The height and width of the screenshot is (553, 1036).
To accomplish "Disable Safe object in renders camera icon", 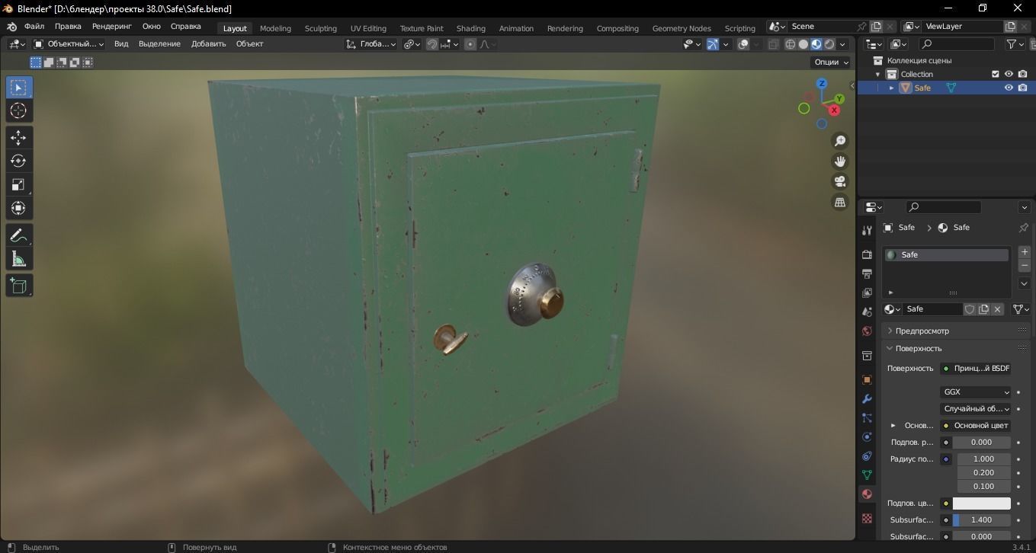I will (x=1022, y=88).
